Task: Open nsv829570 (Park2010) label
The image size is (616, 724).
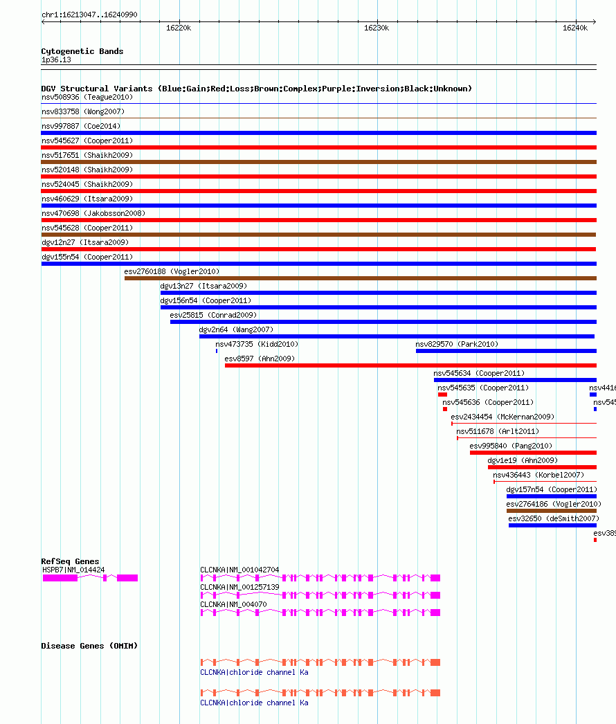Action: click(x=457, y=345)
